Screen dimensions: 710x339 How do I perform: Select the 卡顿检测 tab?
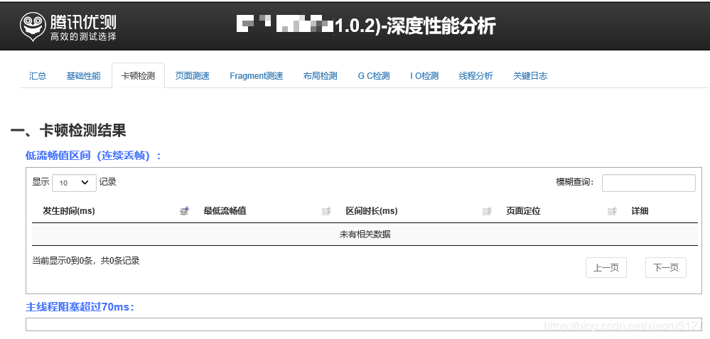coord(138,75)
